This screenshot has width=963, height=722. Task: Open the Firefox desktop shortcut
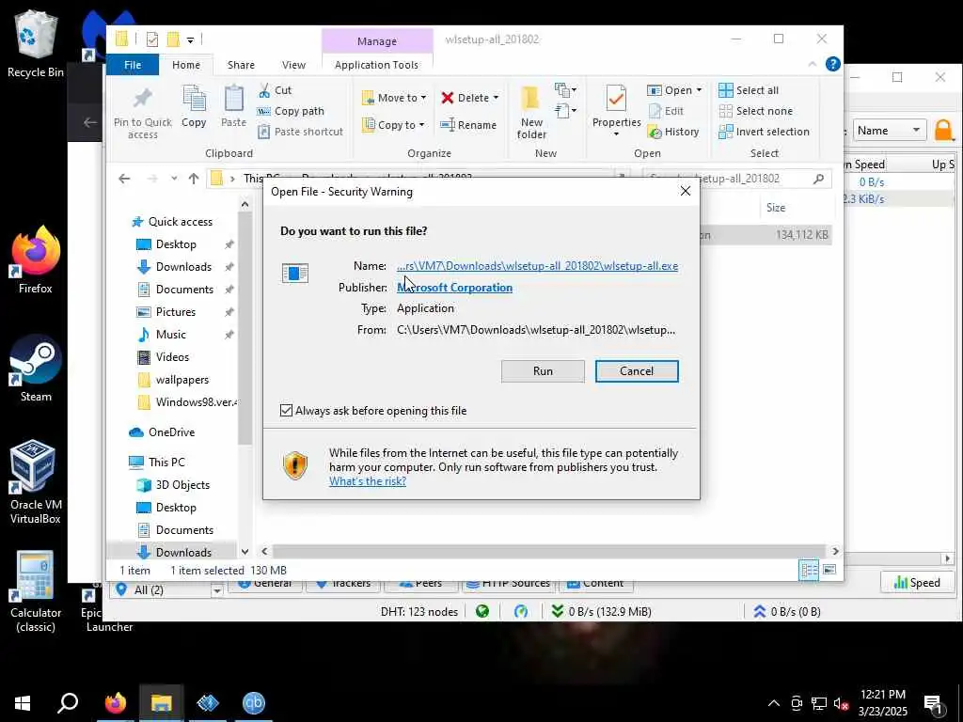point(36,259)
